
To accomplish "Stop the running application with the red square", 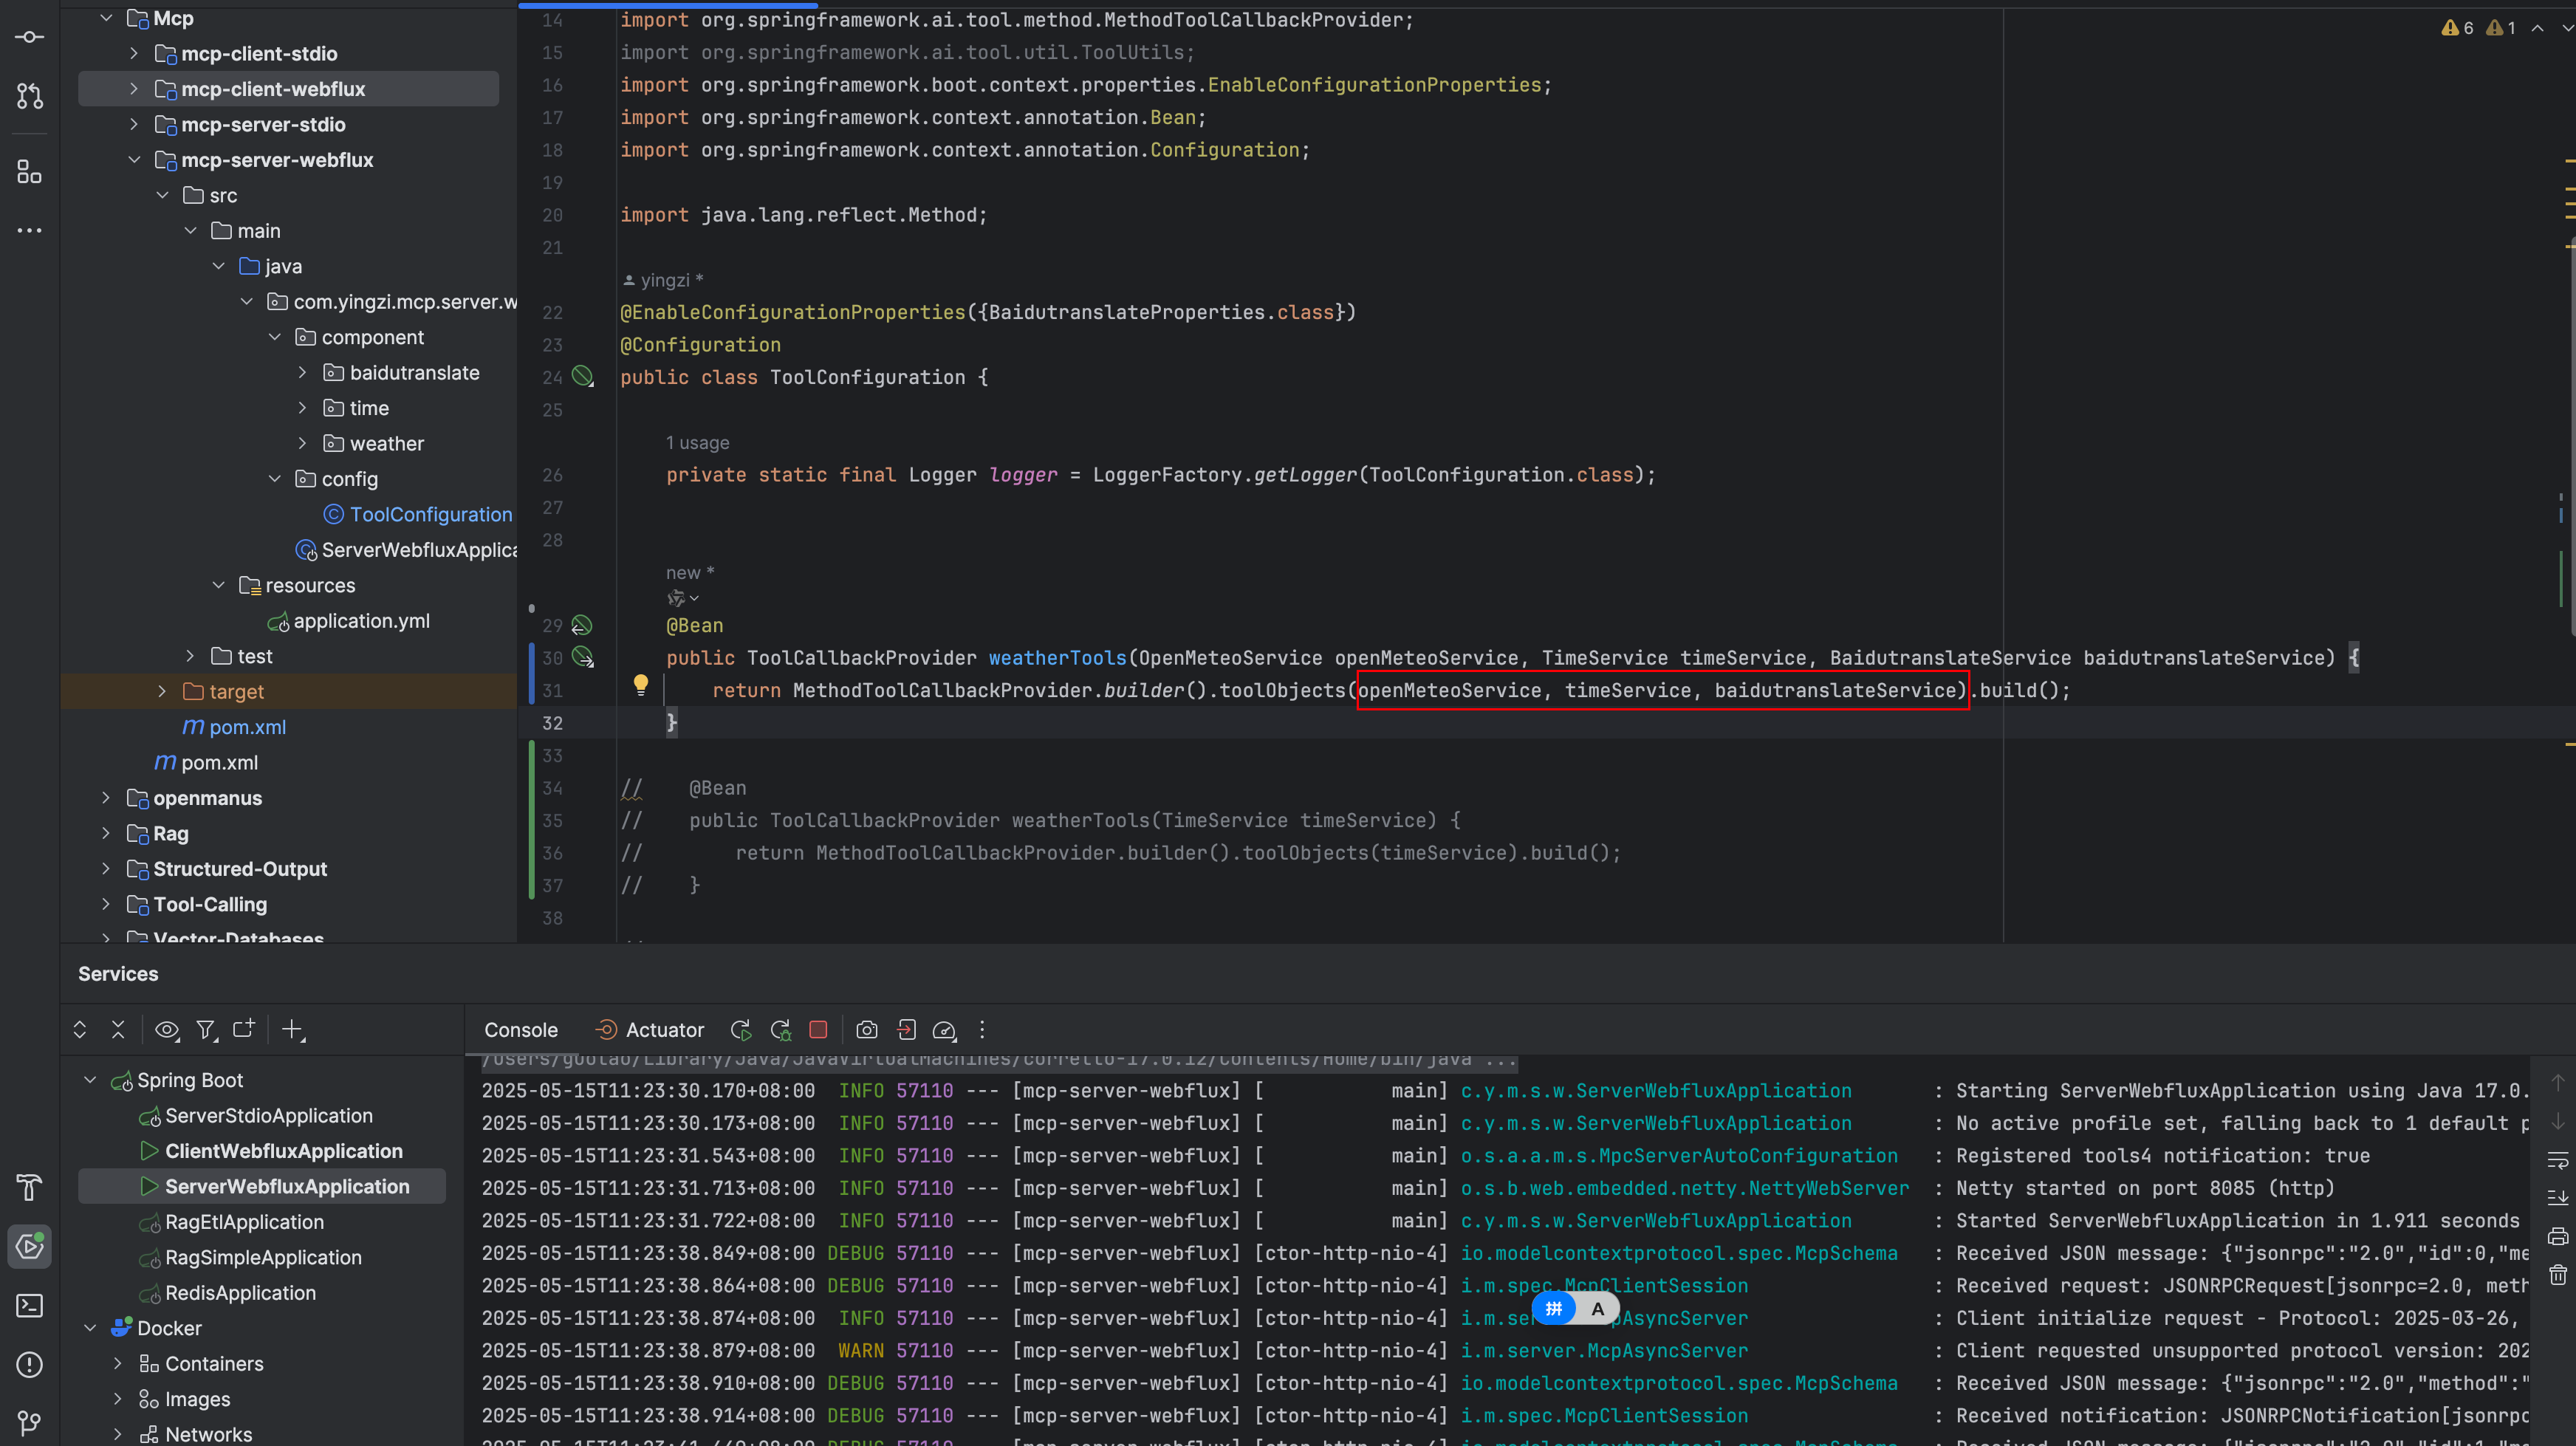I will pos(819,1030).
